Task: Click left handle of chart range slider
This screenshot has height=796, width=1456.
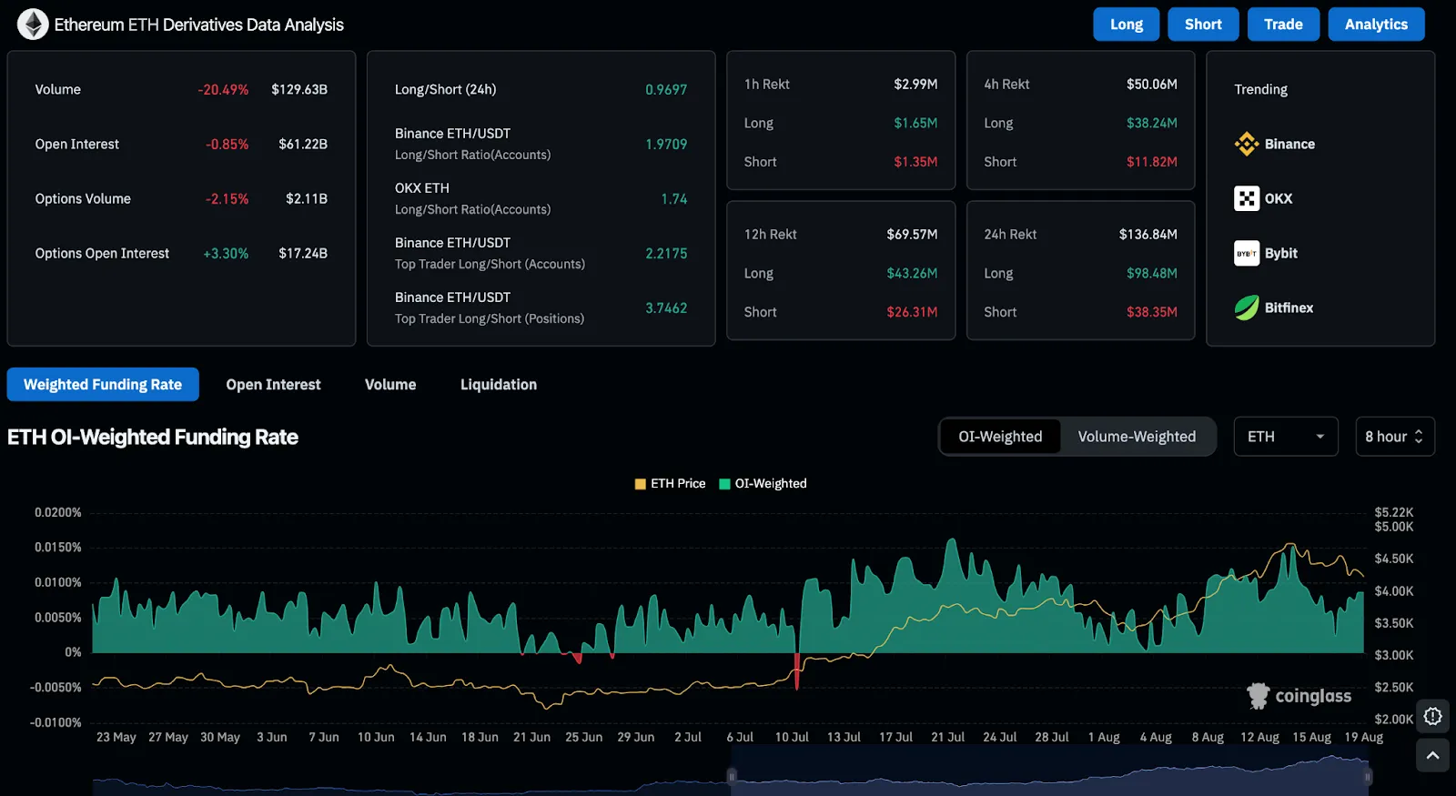Action: [x=732, y=776]
